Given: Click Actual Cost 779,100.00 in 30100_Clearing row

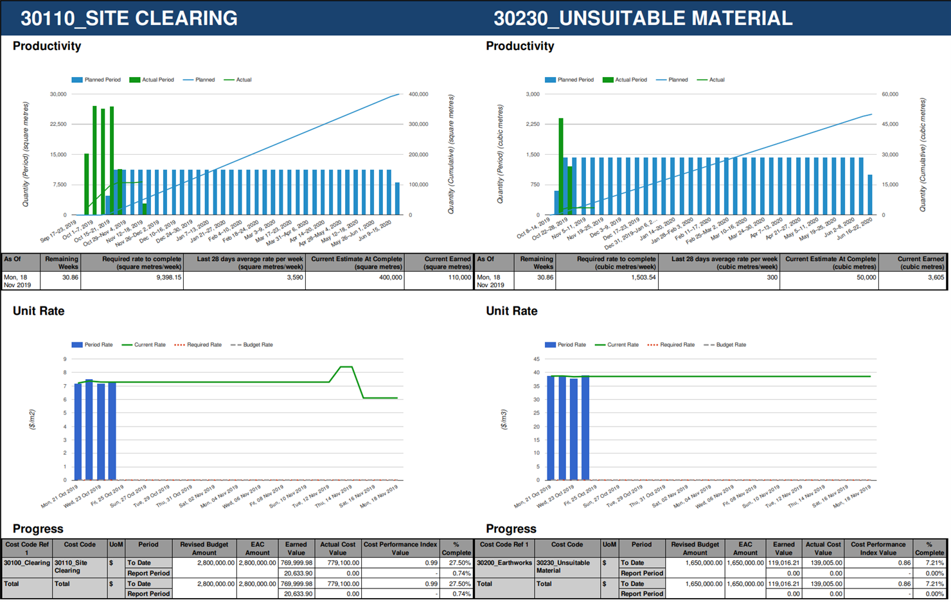Looking at the screenshot, I should click(x=343, y=563).
